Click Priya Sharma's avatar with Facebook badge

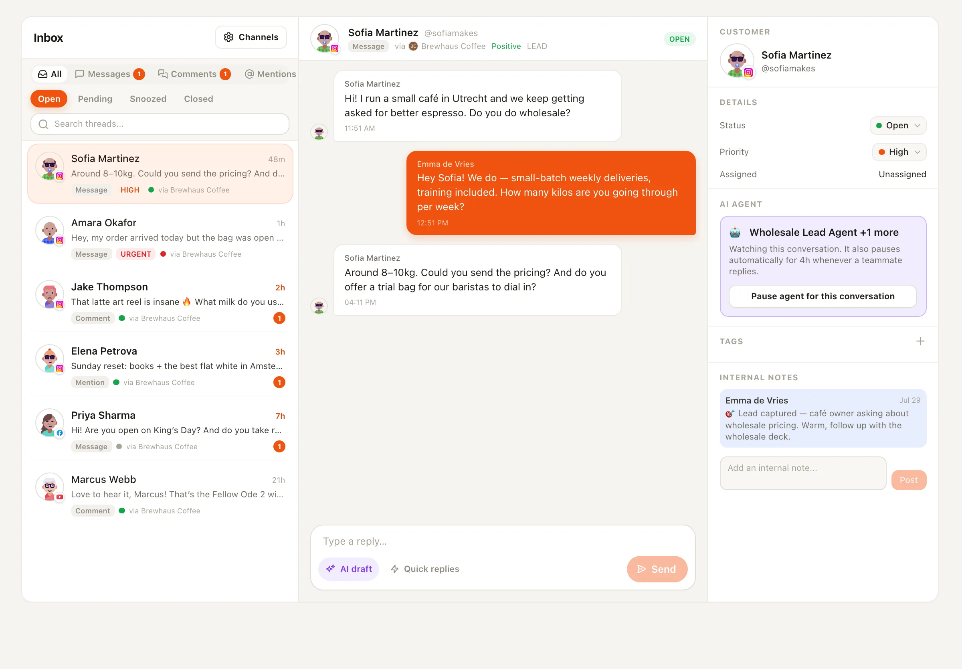tap(49, 423)
